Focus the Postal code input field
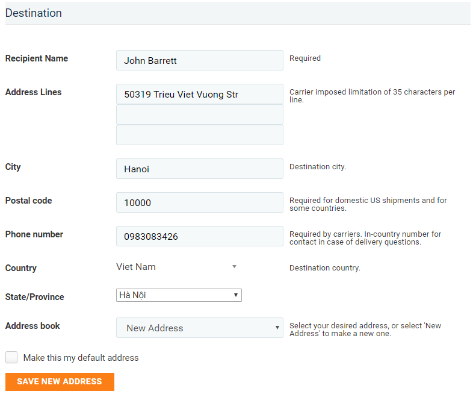Viewport: 473px width, 403px height. 199,202
